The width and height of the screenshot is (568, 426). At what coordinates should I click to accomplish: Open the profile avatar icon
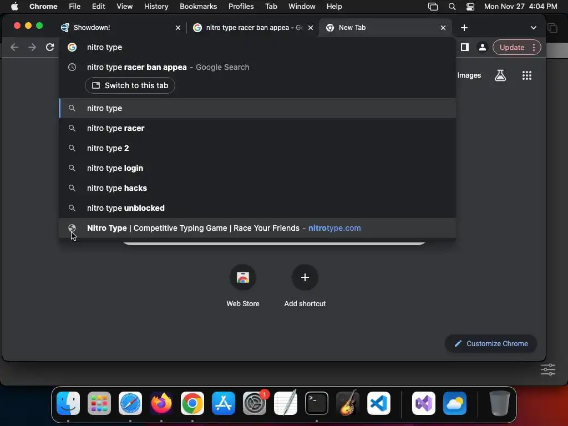click(x=482, y=47)
